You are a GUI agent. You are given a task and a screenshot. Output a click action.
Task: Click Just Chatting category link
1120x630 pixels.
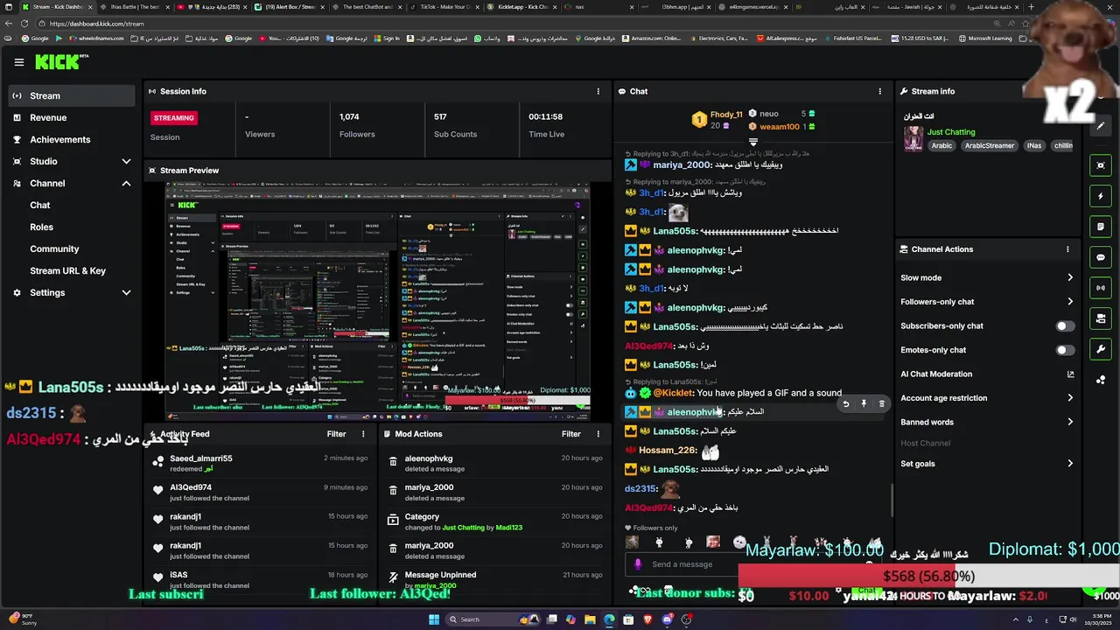click(x=951, y=132)
